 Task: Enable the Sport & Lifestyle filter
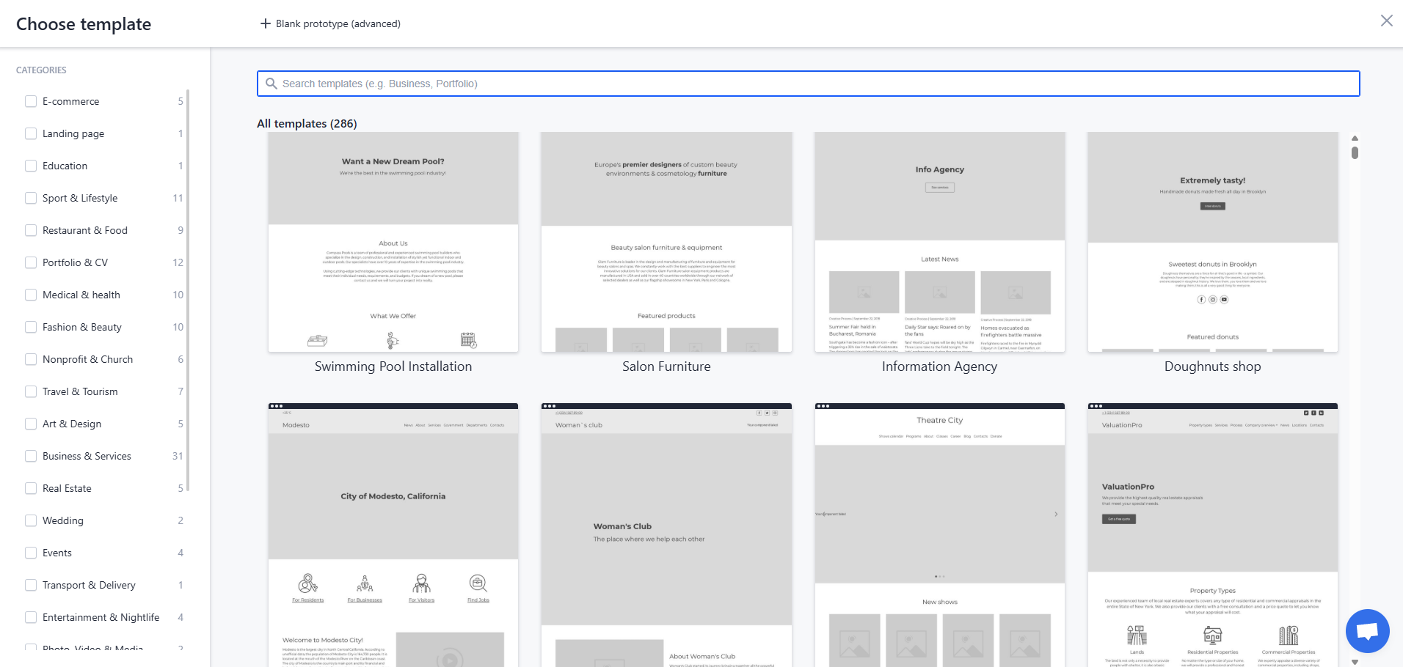tap(31, 198)
